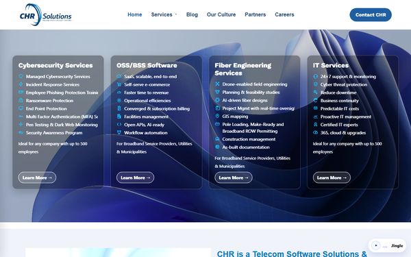411x257 pixels.
Task: Click the Workflow automation icon
Action: (x=119, y=132)
